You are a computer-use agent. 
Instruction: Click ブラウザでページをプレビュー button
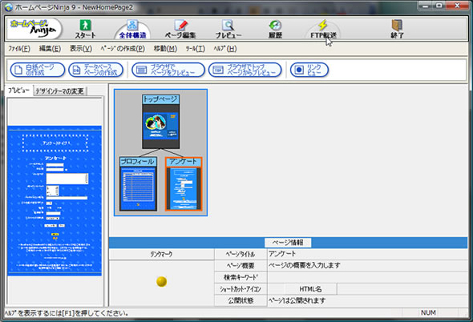[168, 70]
